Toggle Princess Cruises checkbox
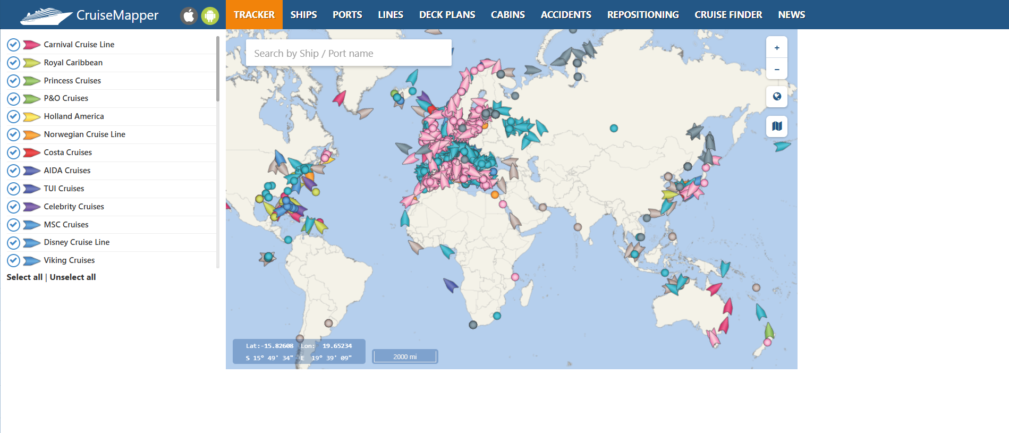The image size is (1009, 433). coord(13,81)
